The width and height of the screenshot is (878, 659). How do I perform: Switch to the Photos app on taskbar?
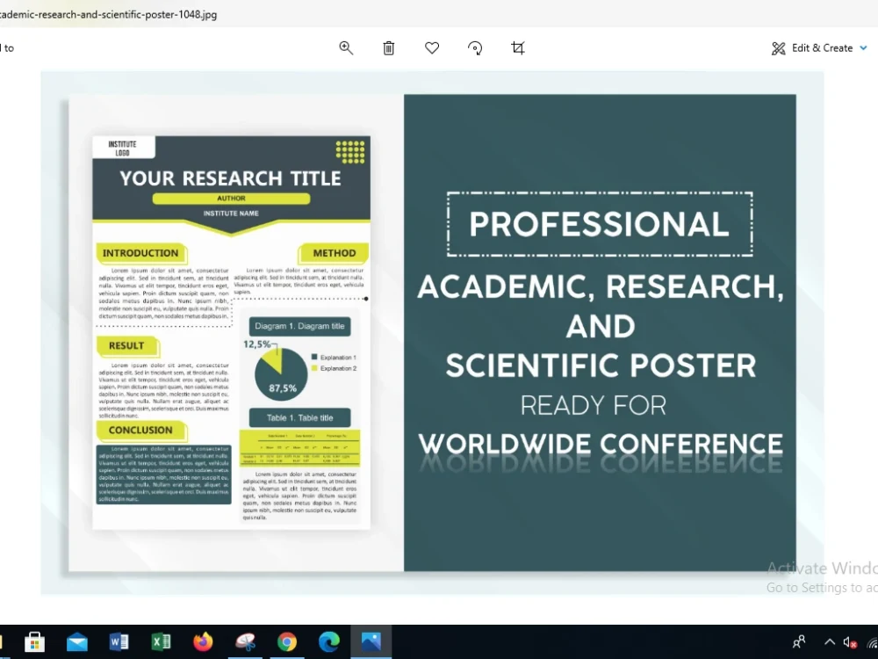click(371, 641)
